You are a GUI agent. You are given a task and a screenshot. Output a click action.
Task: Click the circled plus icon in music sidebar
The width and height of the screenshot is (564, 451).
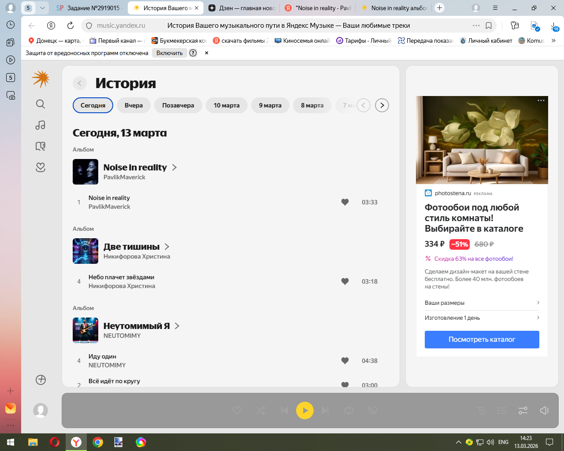click(x=41, y=380)
